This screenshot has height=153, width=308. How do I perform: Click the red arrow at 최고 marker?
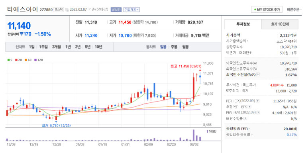[200, 70]
